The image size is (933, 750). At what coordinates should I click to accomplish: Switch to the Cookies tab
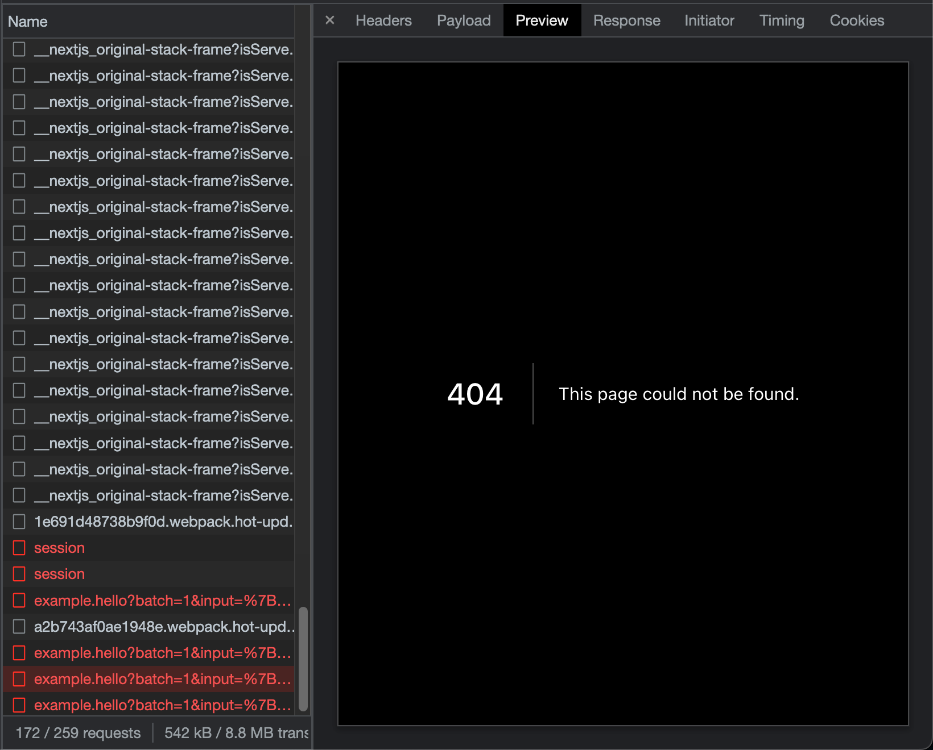(x=857, y=20)
